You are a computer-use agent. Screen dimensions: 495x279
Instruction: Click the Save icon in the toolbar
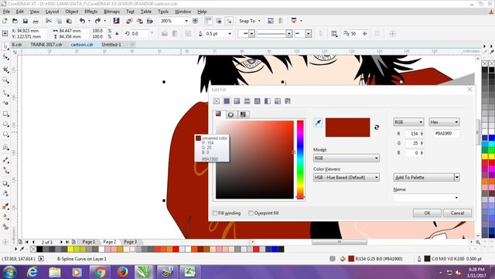pos(26,21)
